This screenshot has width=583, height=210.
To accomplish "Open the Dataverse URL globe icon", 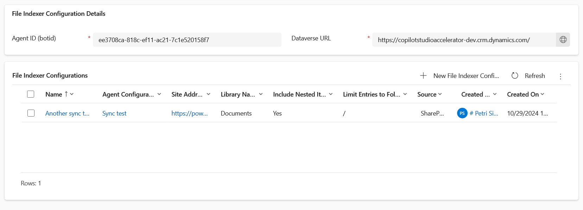I will tap(563, 40).
